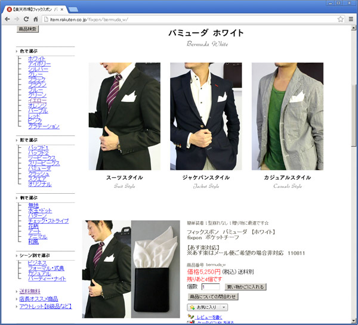358x325 pixels.
Task: Open the ブルー color link
Action: [x=35, y=90]
